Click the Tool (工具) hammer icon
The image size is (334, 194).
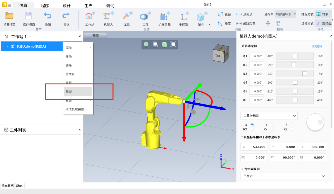point(127,16)
